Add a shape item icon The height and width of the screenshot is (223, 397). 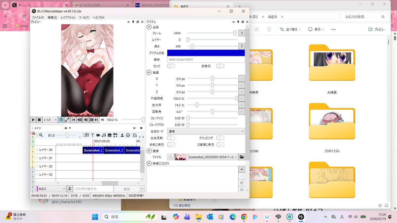(115, 135)
